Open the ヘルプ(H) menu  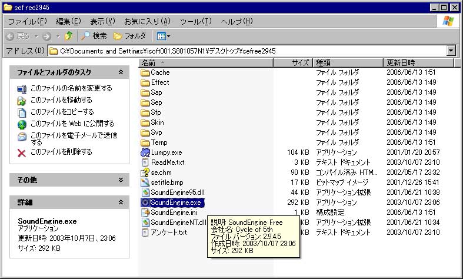pyautogui.click(x=237, y=22)
